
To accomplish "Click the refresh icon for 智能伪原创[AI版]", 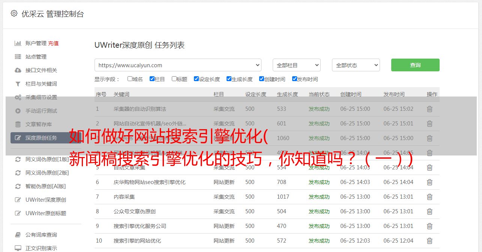I will click(x=18, y=186).
